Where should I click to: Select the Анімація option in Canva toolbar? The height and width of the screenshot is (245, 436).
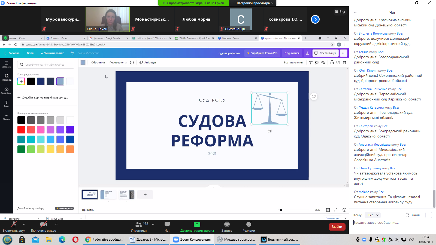(x=148, y=63)
